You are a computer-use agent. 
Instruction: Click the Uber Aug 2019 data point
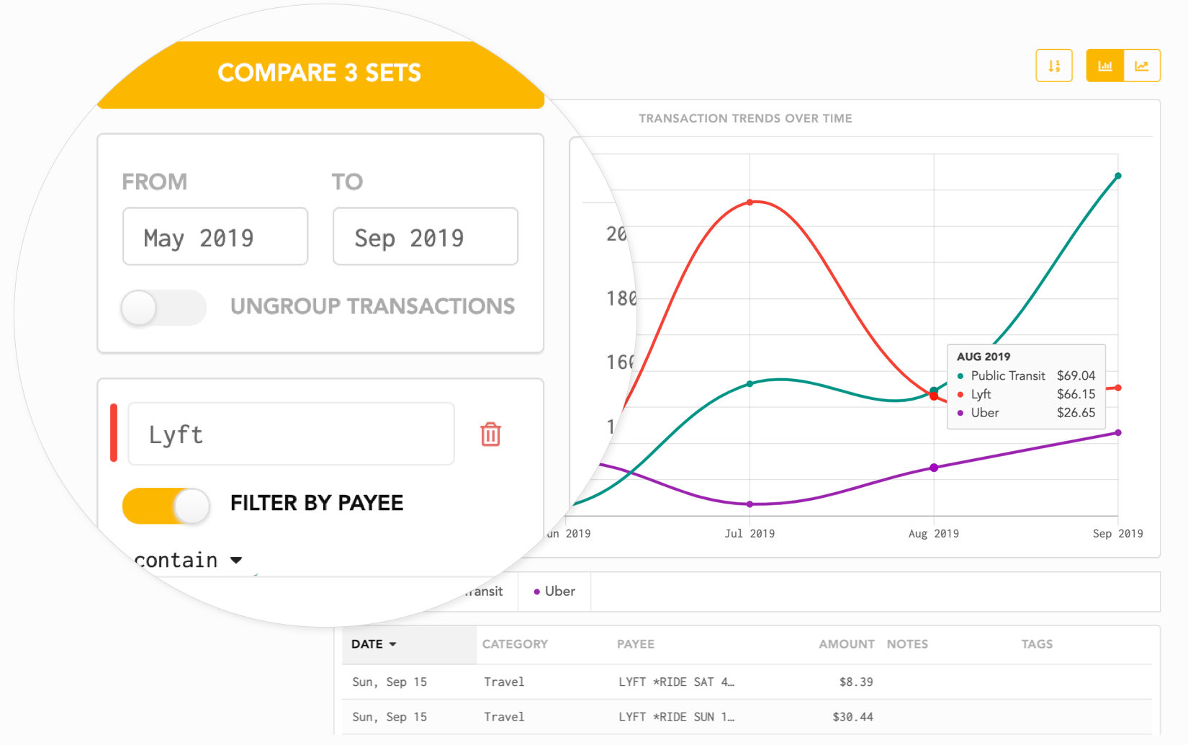coord(934,468)
